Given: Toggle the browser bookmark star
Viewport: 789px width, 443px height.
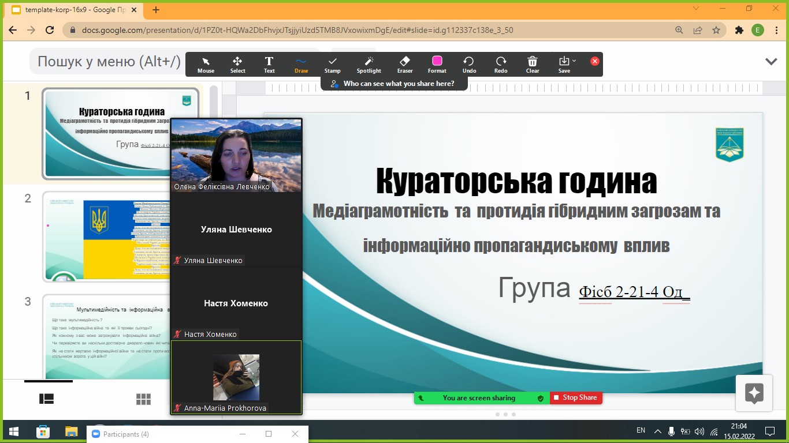Looking at the screenshot, I should point(716,30).
